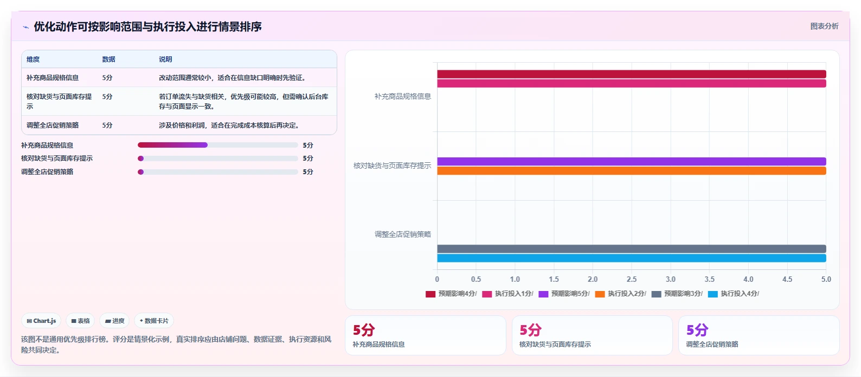861x377 pixels.
Task: Click the x-axis tick label 5.0
Action: click(826, 279)
